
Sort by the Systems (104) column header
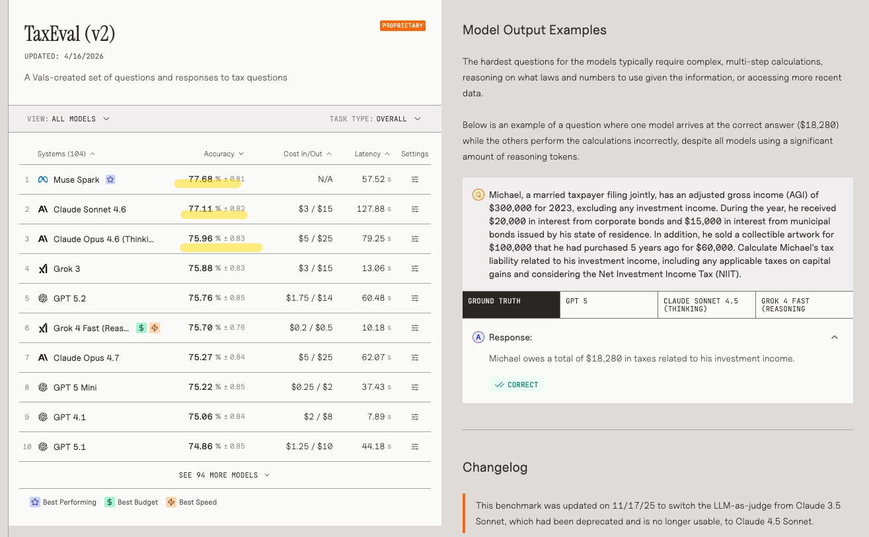pos(66,154)
